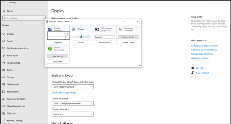This screenshot has height=124, width=231.
Task: Click the Storage icon in sidebar
Action: pos(4,77)
